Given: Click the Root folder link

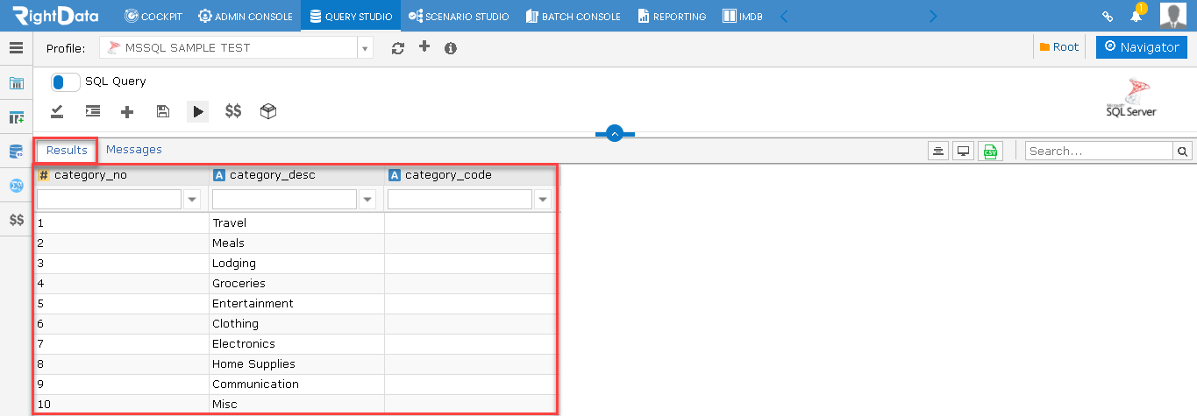Looking at the screenshot, I should pyautogui.click(x=1059, y=47).
